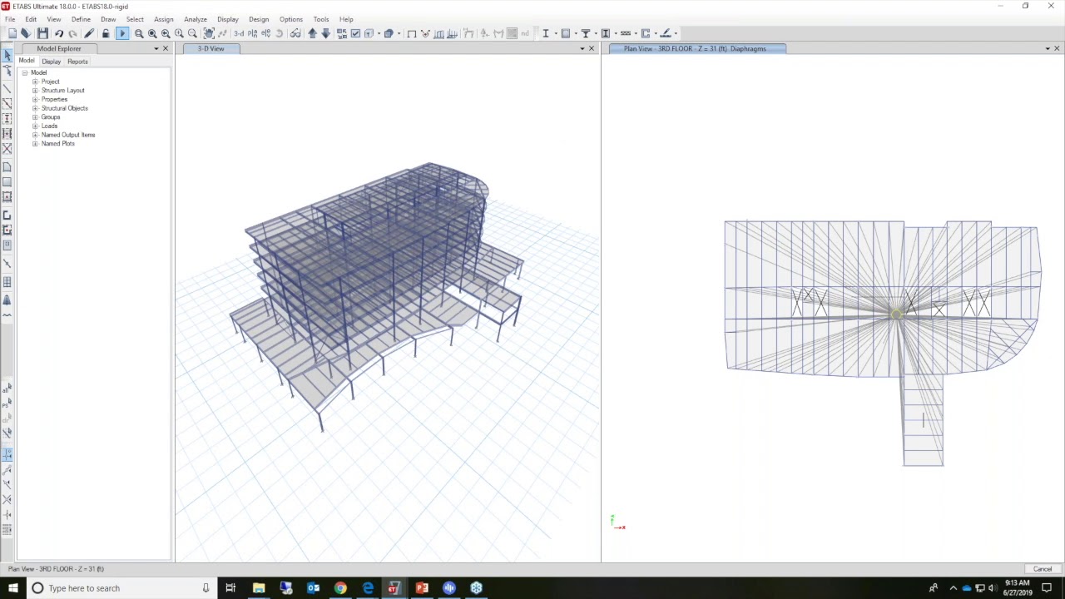Open the File menu
The height and width of the screenshot is (599, 1065).
click(x=10, y=19)
